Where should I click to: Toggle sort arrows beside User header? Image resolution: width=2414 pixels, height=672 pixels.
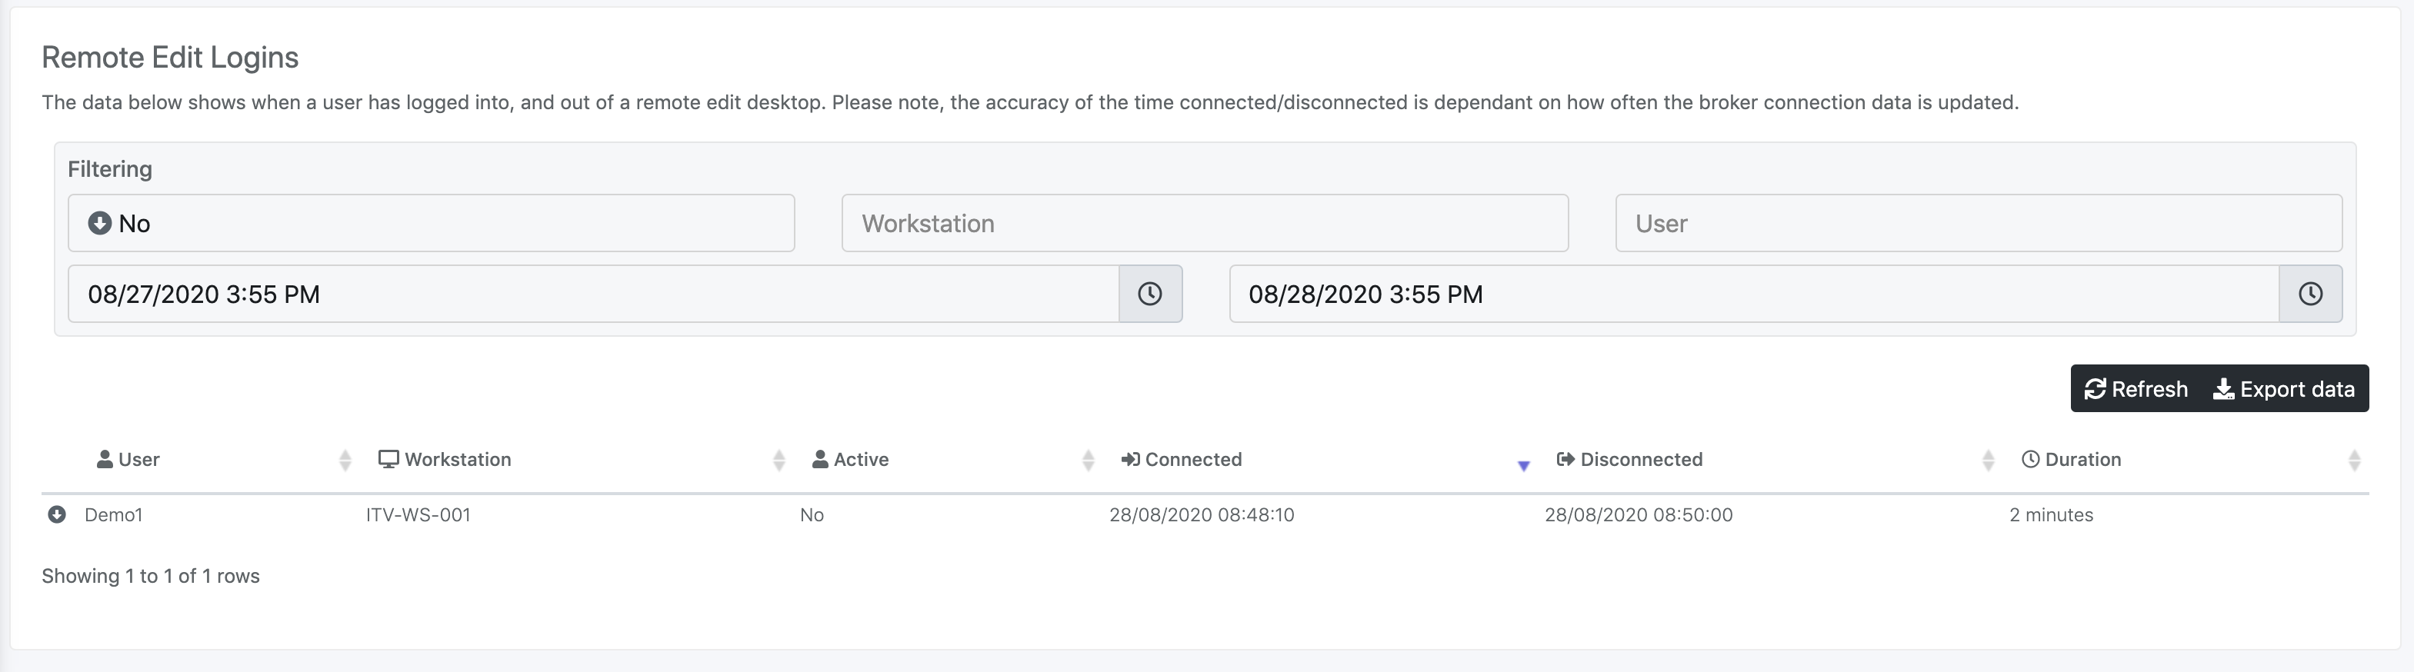coord(345,461)
